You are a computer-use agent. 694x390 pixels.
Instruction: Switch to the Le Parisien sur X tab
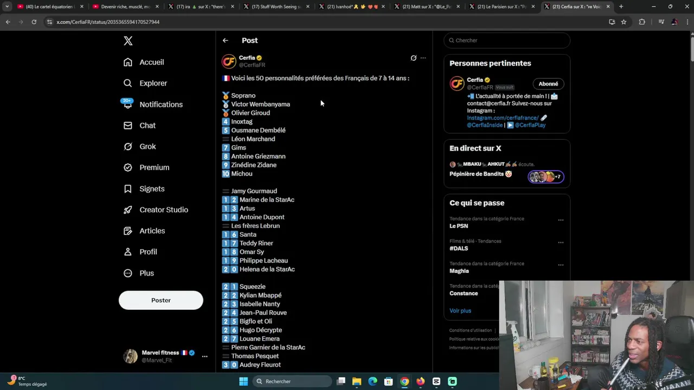point(501,6)
